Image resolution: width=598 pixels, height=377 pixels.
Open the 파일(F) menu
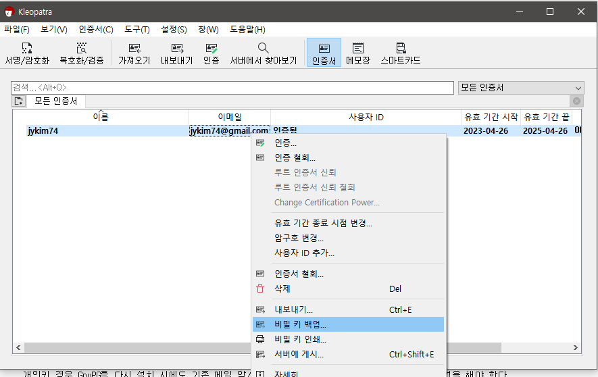17,29
